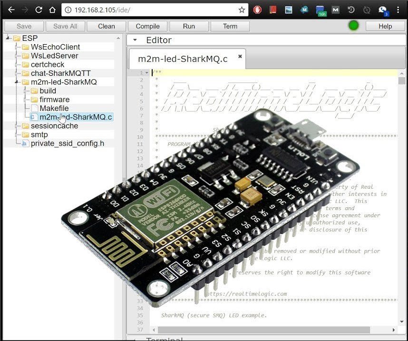The height and width of the screenshot is (341, 408).
Task: Open the Help button
Action: pyautogui.click(x=385, y=26)
